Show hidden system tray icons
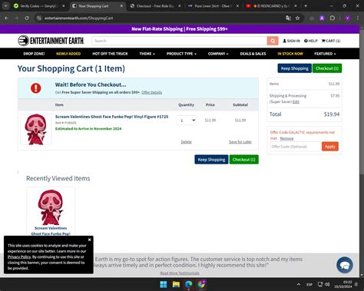 point(299,284)
